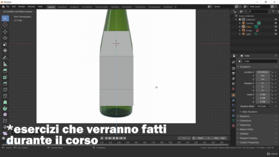Open the World properties tab

point(234,89)
